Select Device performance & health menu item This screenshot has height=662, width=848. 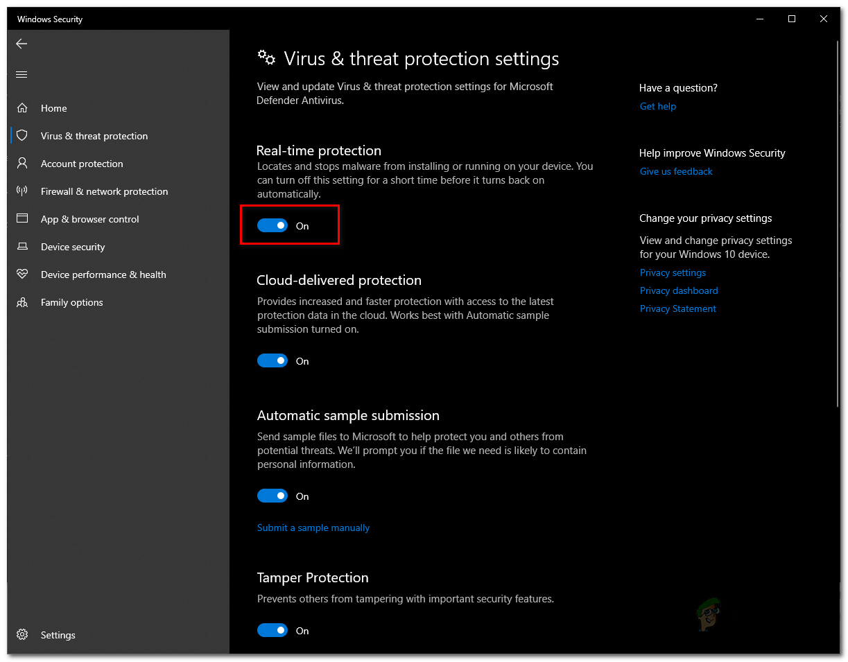tap(103, 275)
